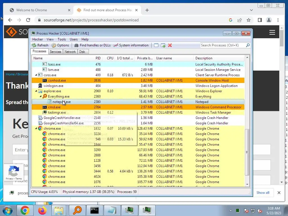Open Firefox from the taskbar
The image size is (288, 216).
(x=42, y=210)
